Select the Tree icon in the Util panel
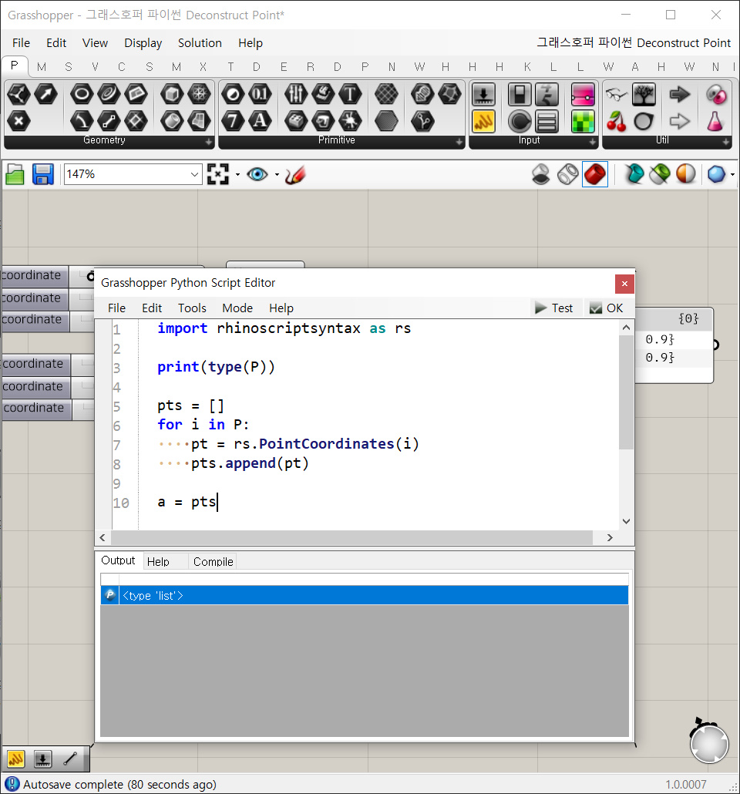Viewport: 740px width, 794px height. click(644, 94)
